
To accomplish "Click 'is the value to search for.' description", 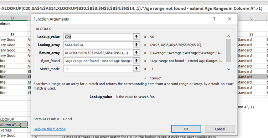I will point(135,97).
